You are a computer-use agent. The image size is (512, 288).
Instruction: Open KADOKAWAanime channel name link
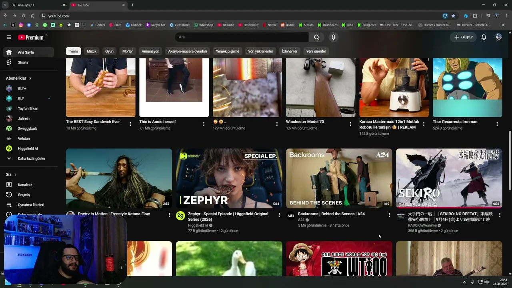coord(422,226)
